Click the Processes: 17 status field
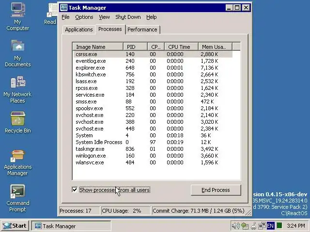Screen dimensions: 310x232 click(79, 211)
